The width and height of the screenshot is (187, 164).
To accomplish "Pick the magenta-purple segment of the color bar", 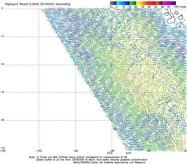I will pos(169,3).
